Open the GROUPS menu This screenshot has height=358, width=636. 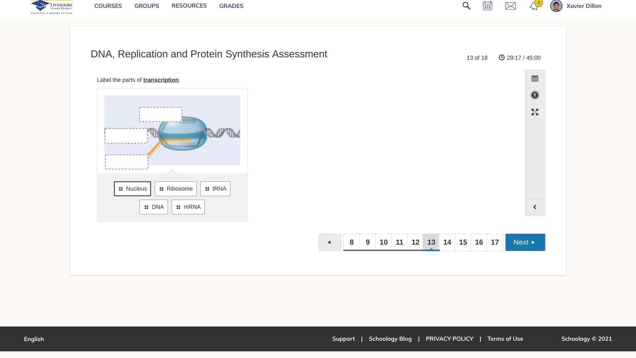147,6
